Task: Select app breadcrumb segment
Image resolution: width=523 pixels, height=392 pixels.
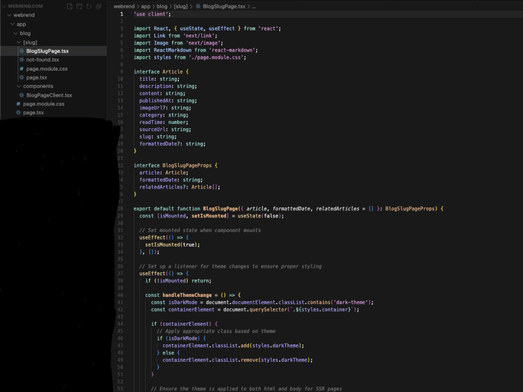Action: [x=146, y=6]
